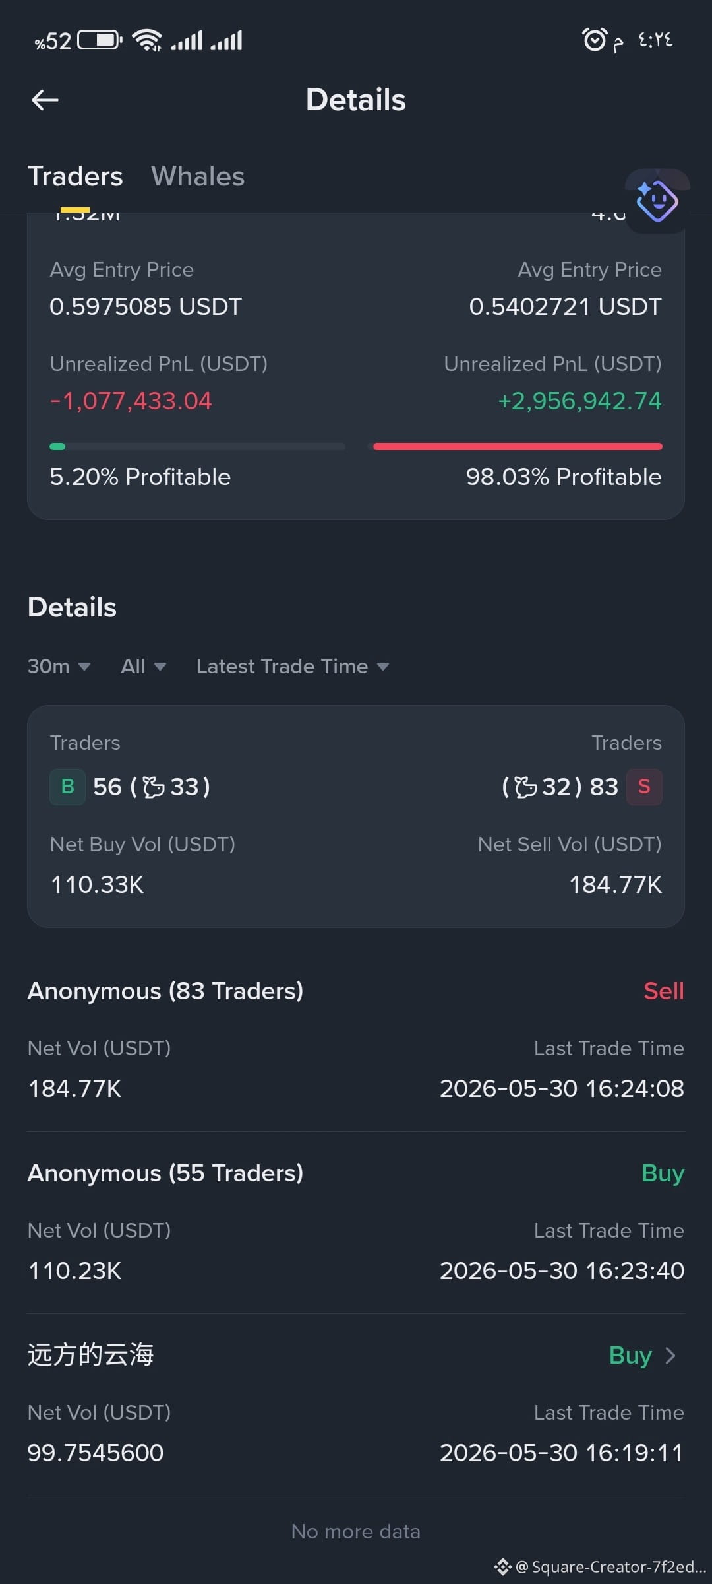Screen dimensions: 712x1584
Task: Open the All filter dropdown
Action: 143,667
